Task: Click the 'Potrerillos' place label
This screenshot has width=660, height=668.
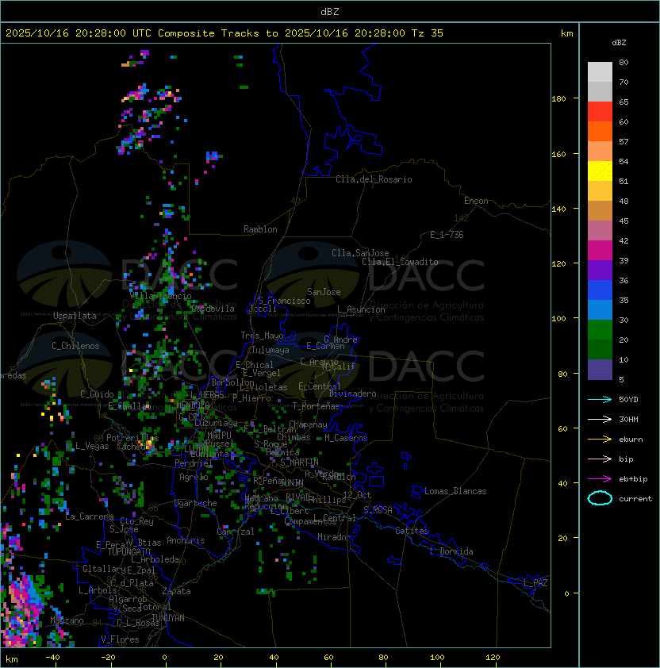Action: [x=132, y=438]
